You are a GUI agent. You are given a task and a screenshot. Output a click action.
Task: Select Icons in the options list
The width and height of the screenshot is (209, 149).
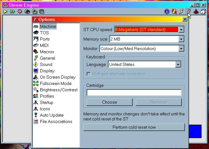[x=45, y=109]
